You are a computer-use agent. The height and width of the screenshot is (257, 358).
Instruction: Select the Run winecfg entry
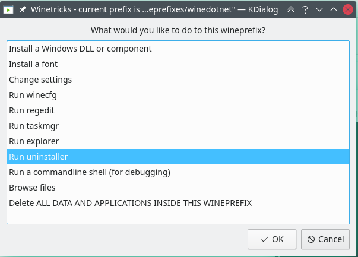coord(33,95)
